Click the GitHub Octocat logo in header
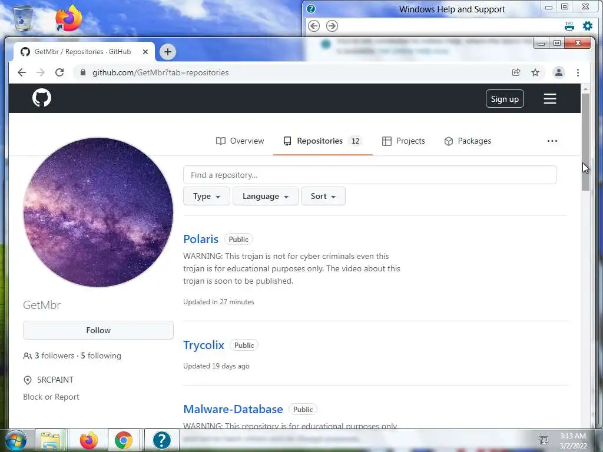Viewport: 603px width, 452px height. tap(42, 98)
